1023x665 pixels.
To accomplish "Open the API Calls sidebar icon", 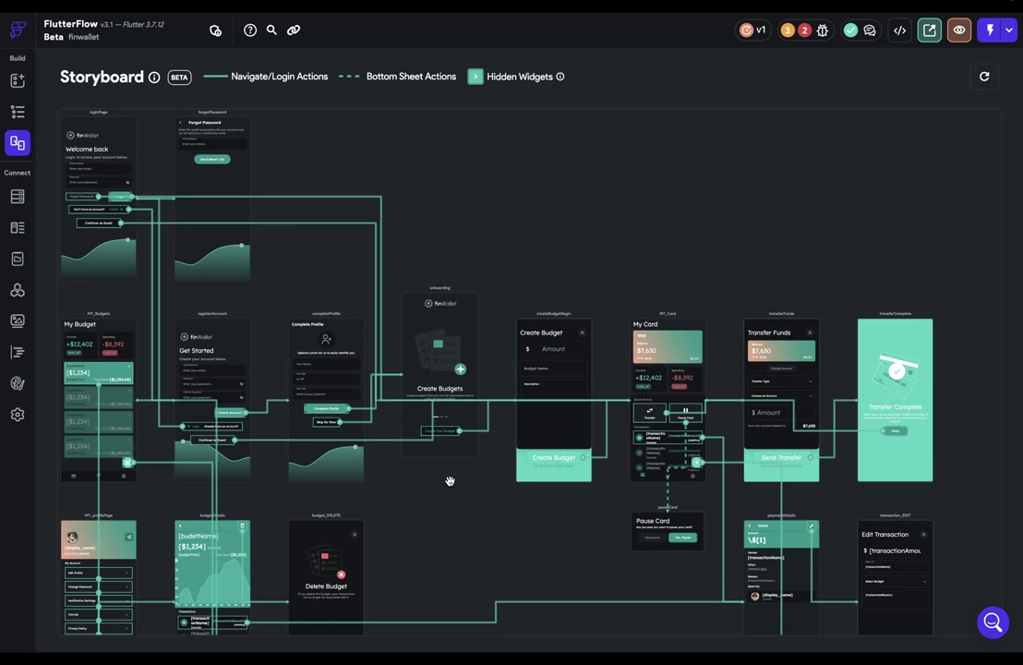I will (18, 260).
